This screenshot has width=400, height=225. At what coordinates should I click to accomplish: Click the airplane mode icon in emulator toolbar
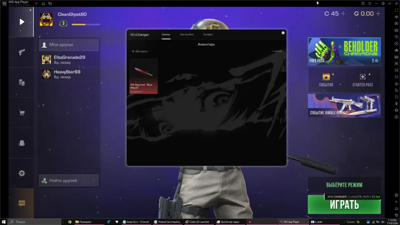click(x=397, y=84)
